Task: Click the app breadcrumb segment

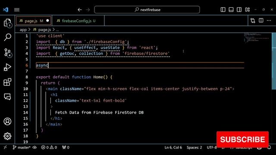Action: pyautogui.click(x=23, y=30)
